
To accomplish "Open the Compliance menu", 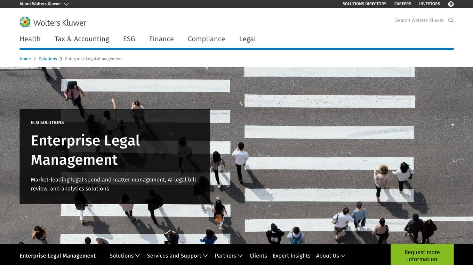I will [x=206, y=39].
